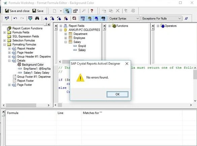
Task: Open the New formula dropdown arrow
Action: pos(61,11)
